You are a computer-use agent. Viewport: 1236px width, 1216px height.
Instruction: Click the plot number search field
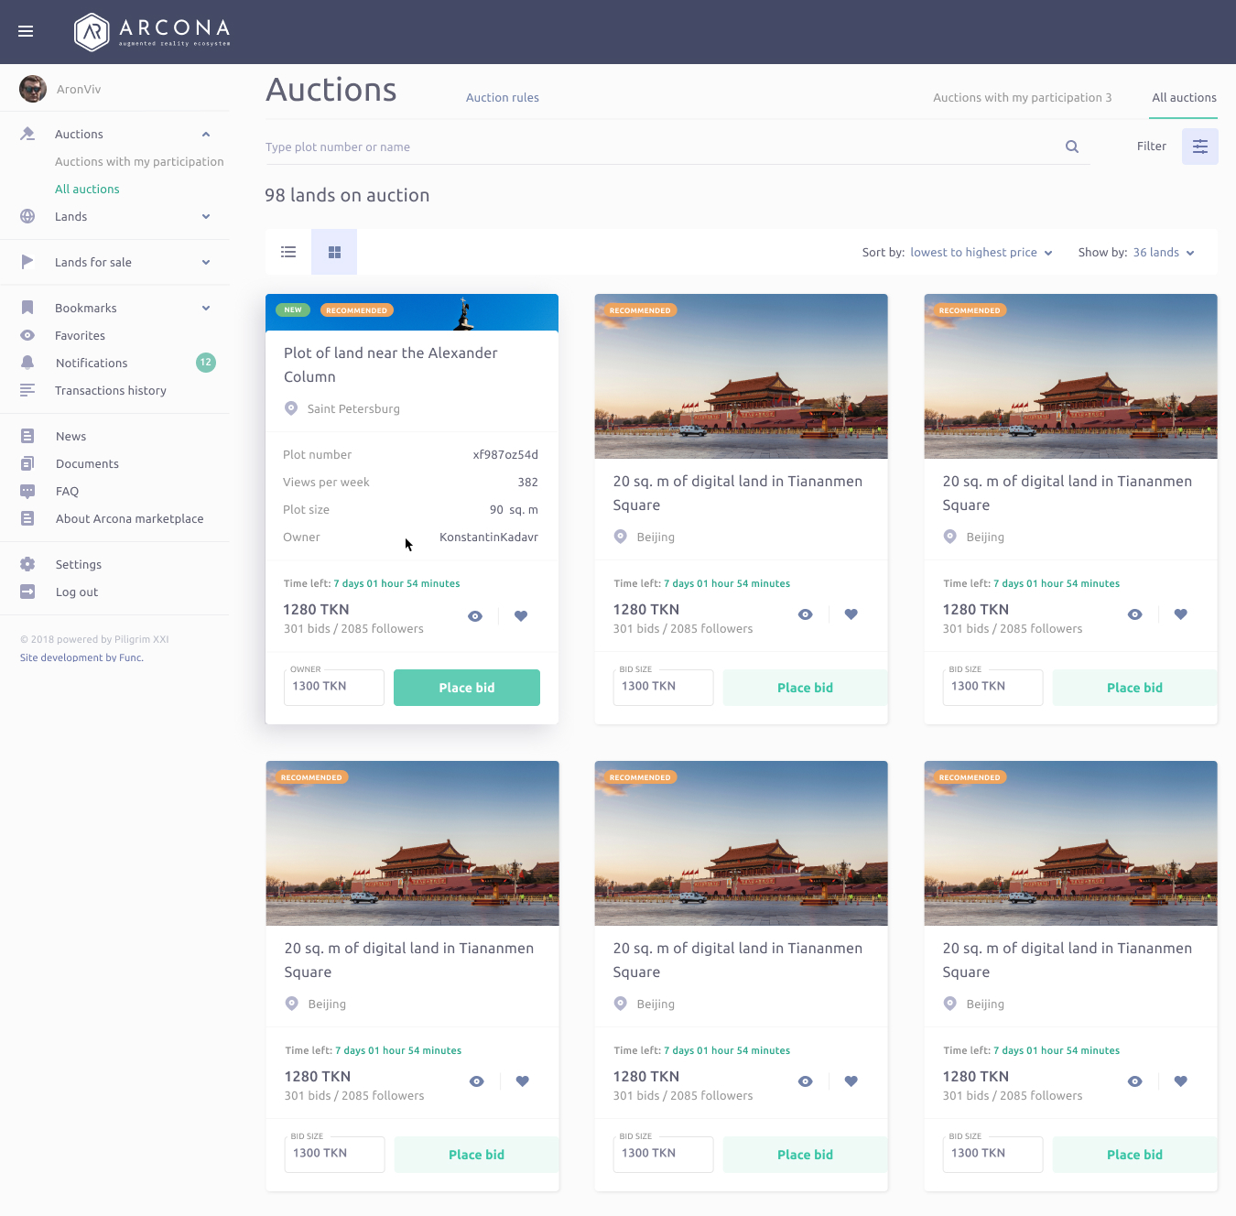coord(659,147)
